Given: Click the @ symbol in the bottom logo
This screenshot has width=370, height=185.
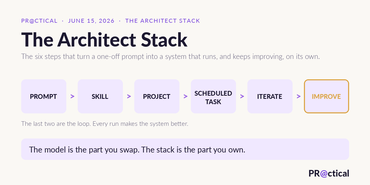Looking at the screenshot, I should click(324, 174).
